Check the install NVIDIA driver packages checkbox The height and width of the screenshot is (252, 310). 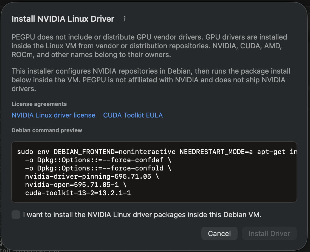pyautogui.click(x=16, y=215)
